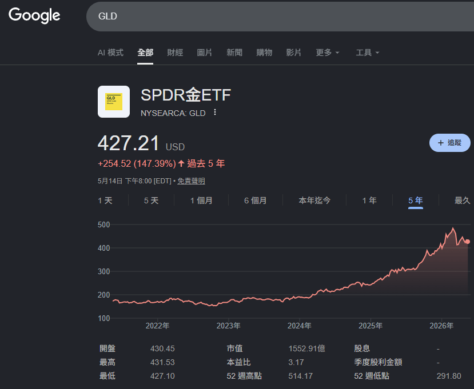Switch chart to 最久 range

[x=463, y=200]
